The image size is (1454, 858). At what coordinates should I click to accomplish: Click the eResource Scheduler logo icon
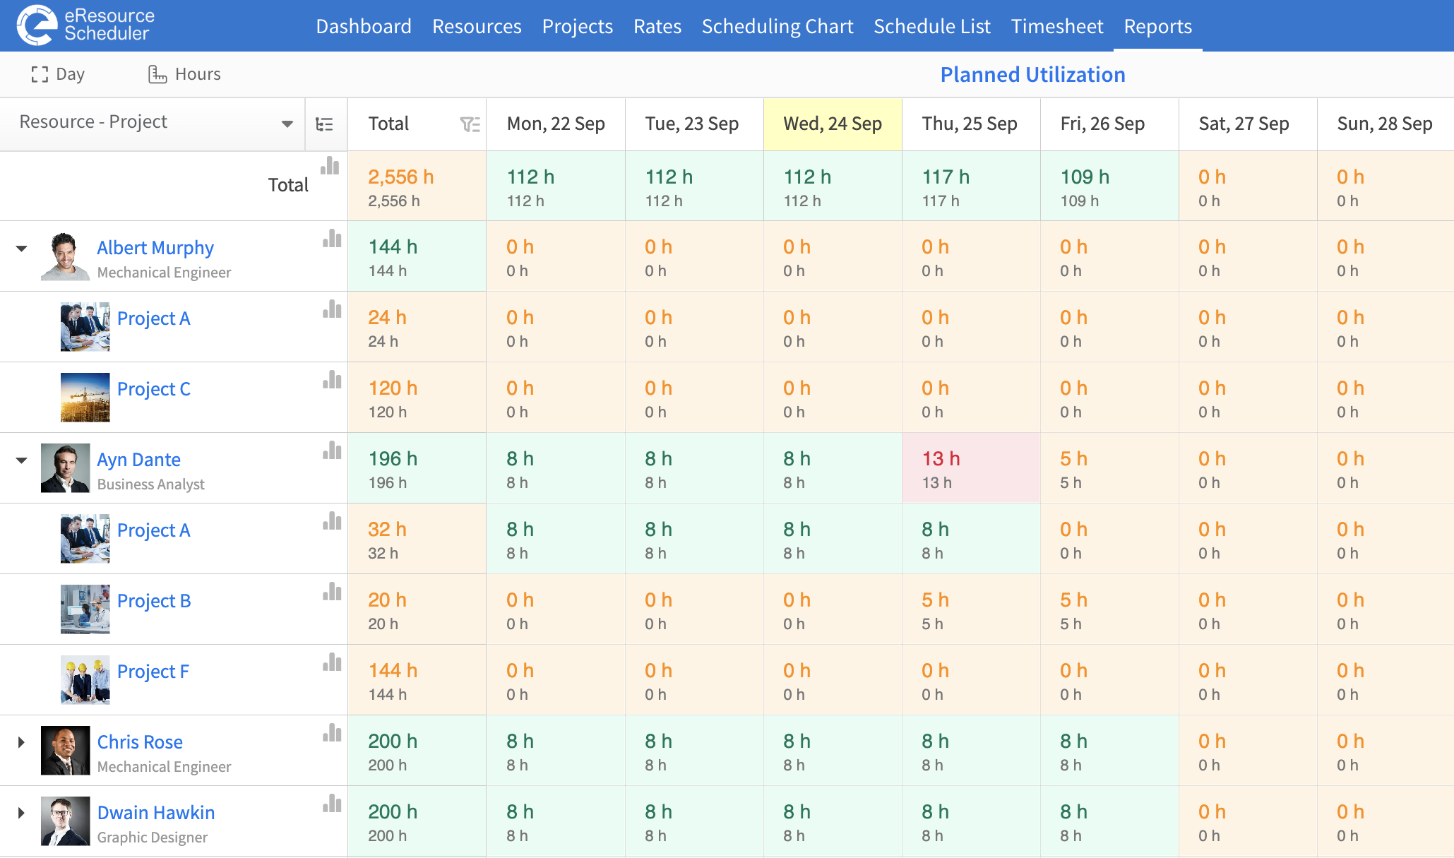coord(37,25)
